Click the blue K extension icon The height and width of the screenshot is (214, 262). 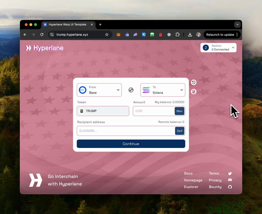tap(144, 35)
